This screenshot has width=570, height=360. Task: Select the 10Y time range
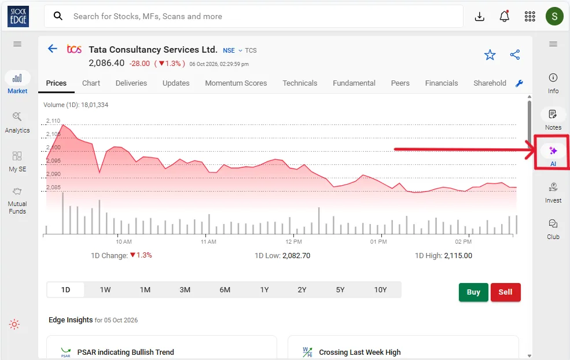[381, 290]
